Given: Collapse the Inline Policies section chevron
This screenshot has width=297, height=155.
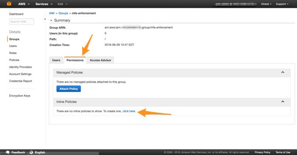Looking at the screenshot, I should coord(283,102).
